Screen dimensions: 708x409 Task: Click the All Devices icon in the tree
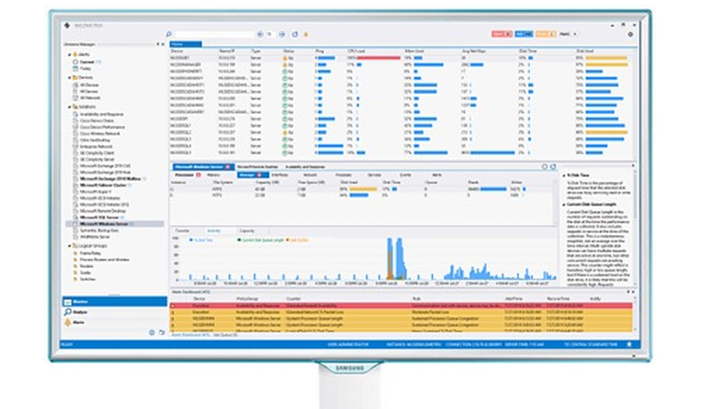(76, 85)
